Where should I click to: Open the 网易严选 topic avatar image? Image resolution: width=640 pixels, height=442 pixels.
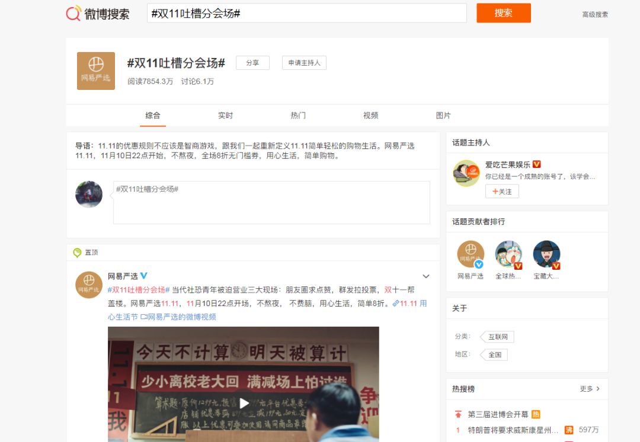(96, 71)
